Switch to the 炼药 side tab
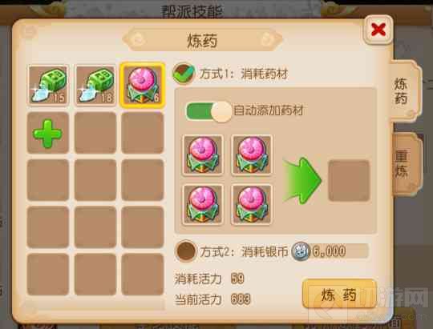433x329 pixels. 405,91
